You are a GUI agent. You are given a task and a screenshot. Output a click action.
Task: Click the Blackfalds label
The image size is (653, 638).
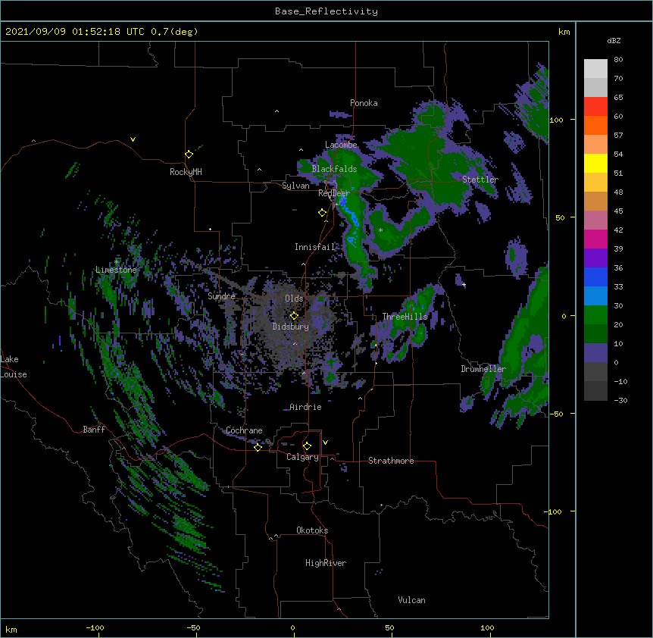pos(334,169)
